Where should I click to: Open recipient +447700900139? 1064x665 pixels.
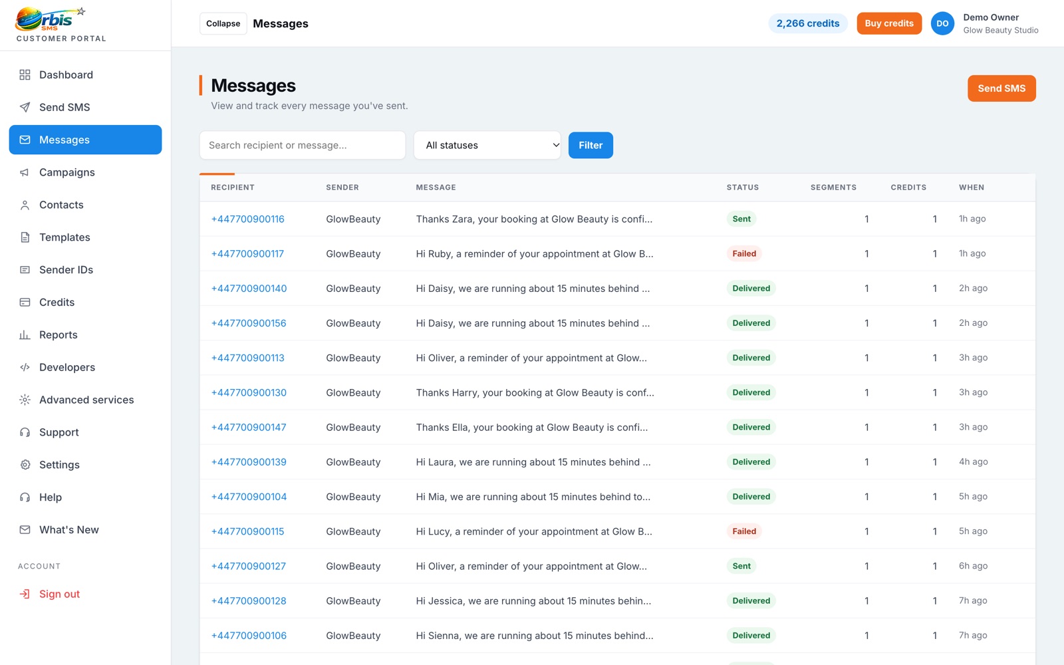(249, 462)
